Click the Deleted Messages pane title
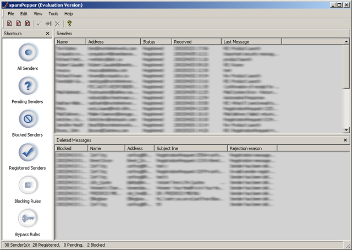 coord(74,140)
